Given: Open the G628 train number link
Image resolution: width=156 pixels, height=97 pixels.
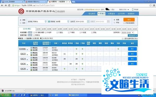Looking at the screenshot, I should pos(23,69).
